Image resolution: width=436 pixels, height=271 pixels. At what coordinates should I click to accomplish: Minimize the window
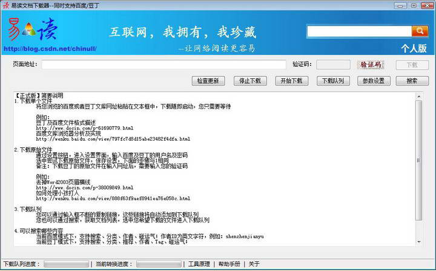coord(400,5)
